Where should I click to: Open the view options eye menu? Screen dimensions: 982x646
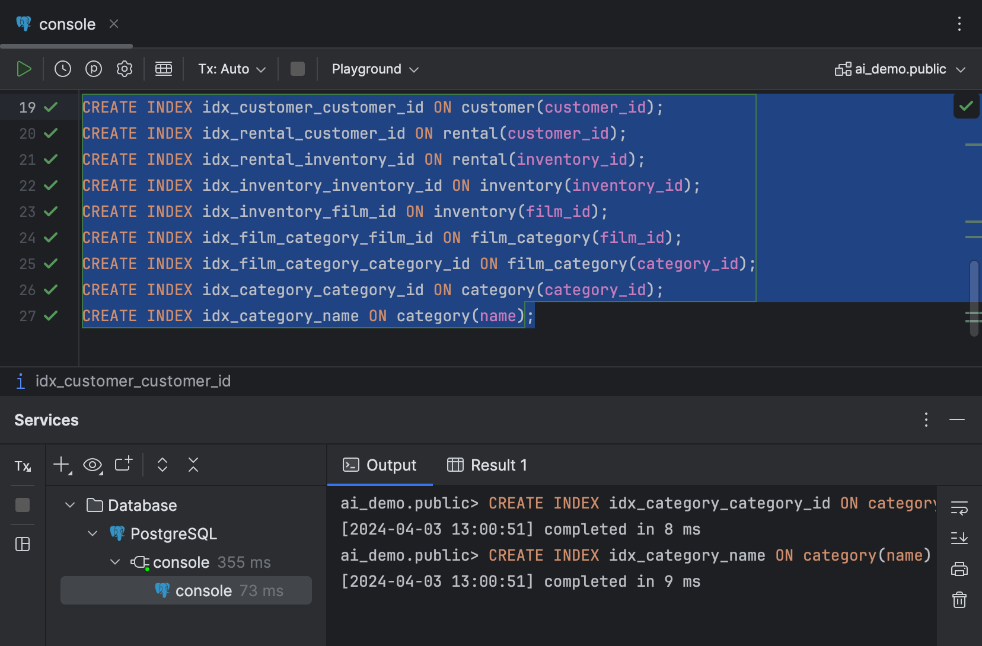pyautogui.click(x=92, y=465)
